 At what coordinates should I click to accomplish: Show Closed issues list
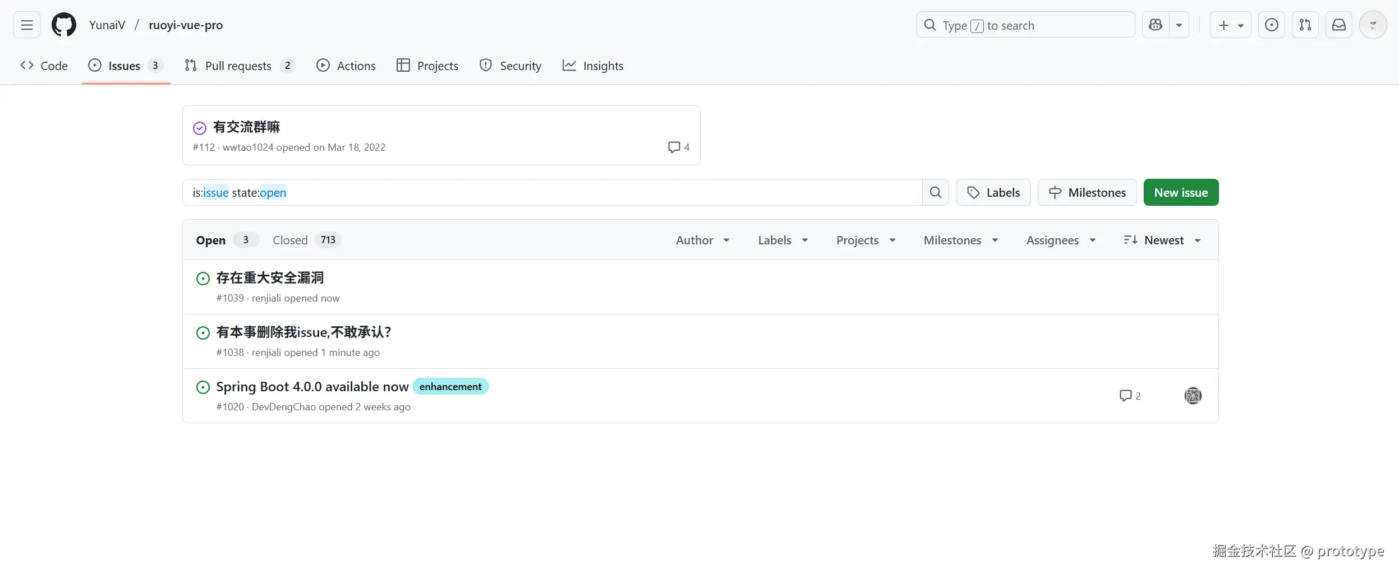[306, 240]
